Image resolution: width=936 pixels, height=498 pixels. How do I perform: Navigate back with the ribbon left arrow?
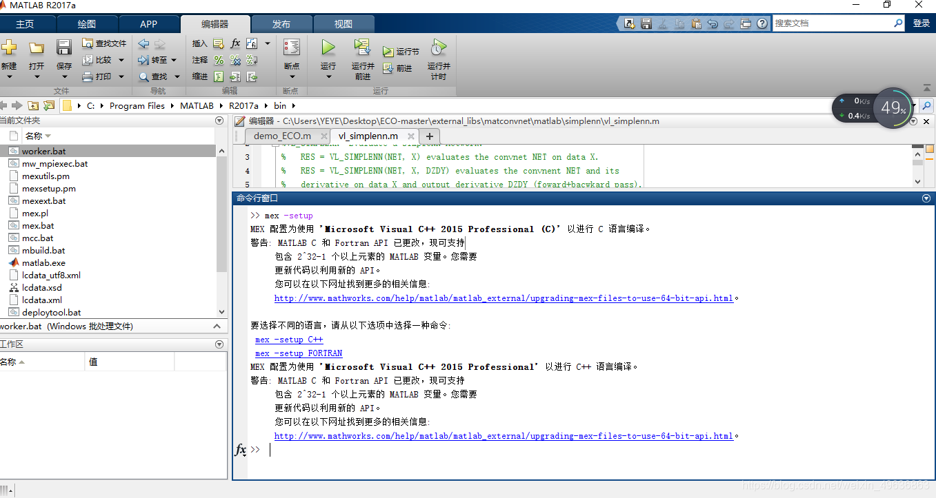[x=143, y=43]
